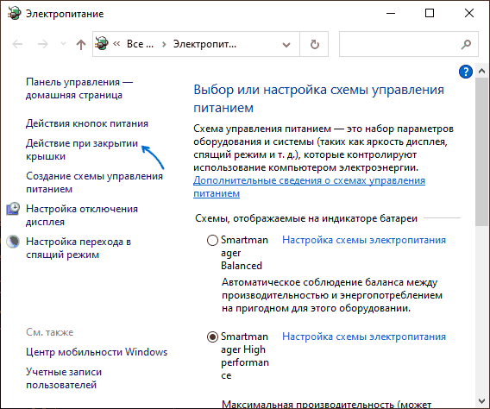
Task: Maximize the Электропитание window
Action: coord(430,14)
